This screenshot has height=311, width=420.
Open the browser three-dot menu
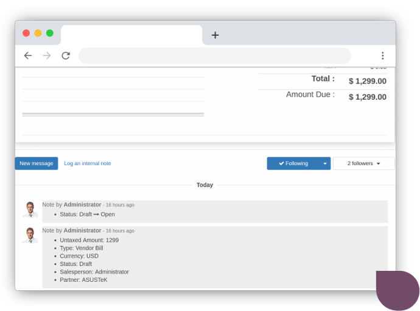click(382, 56)
